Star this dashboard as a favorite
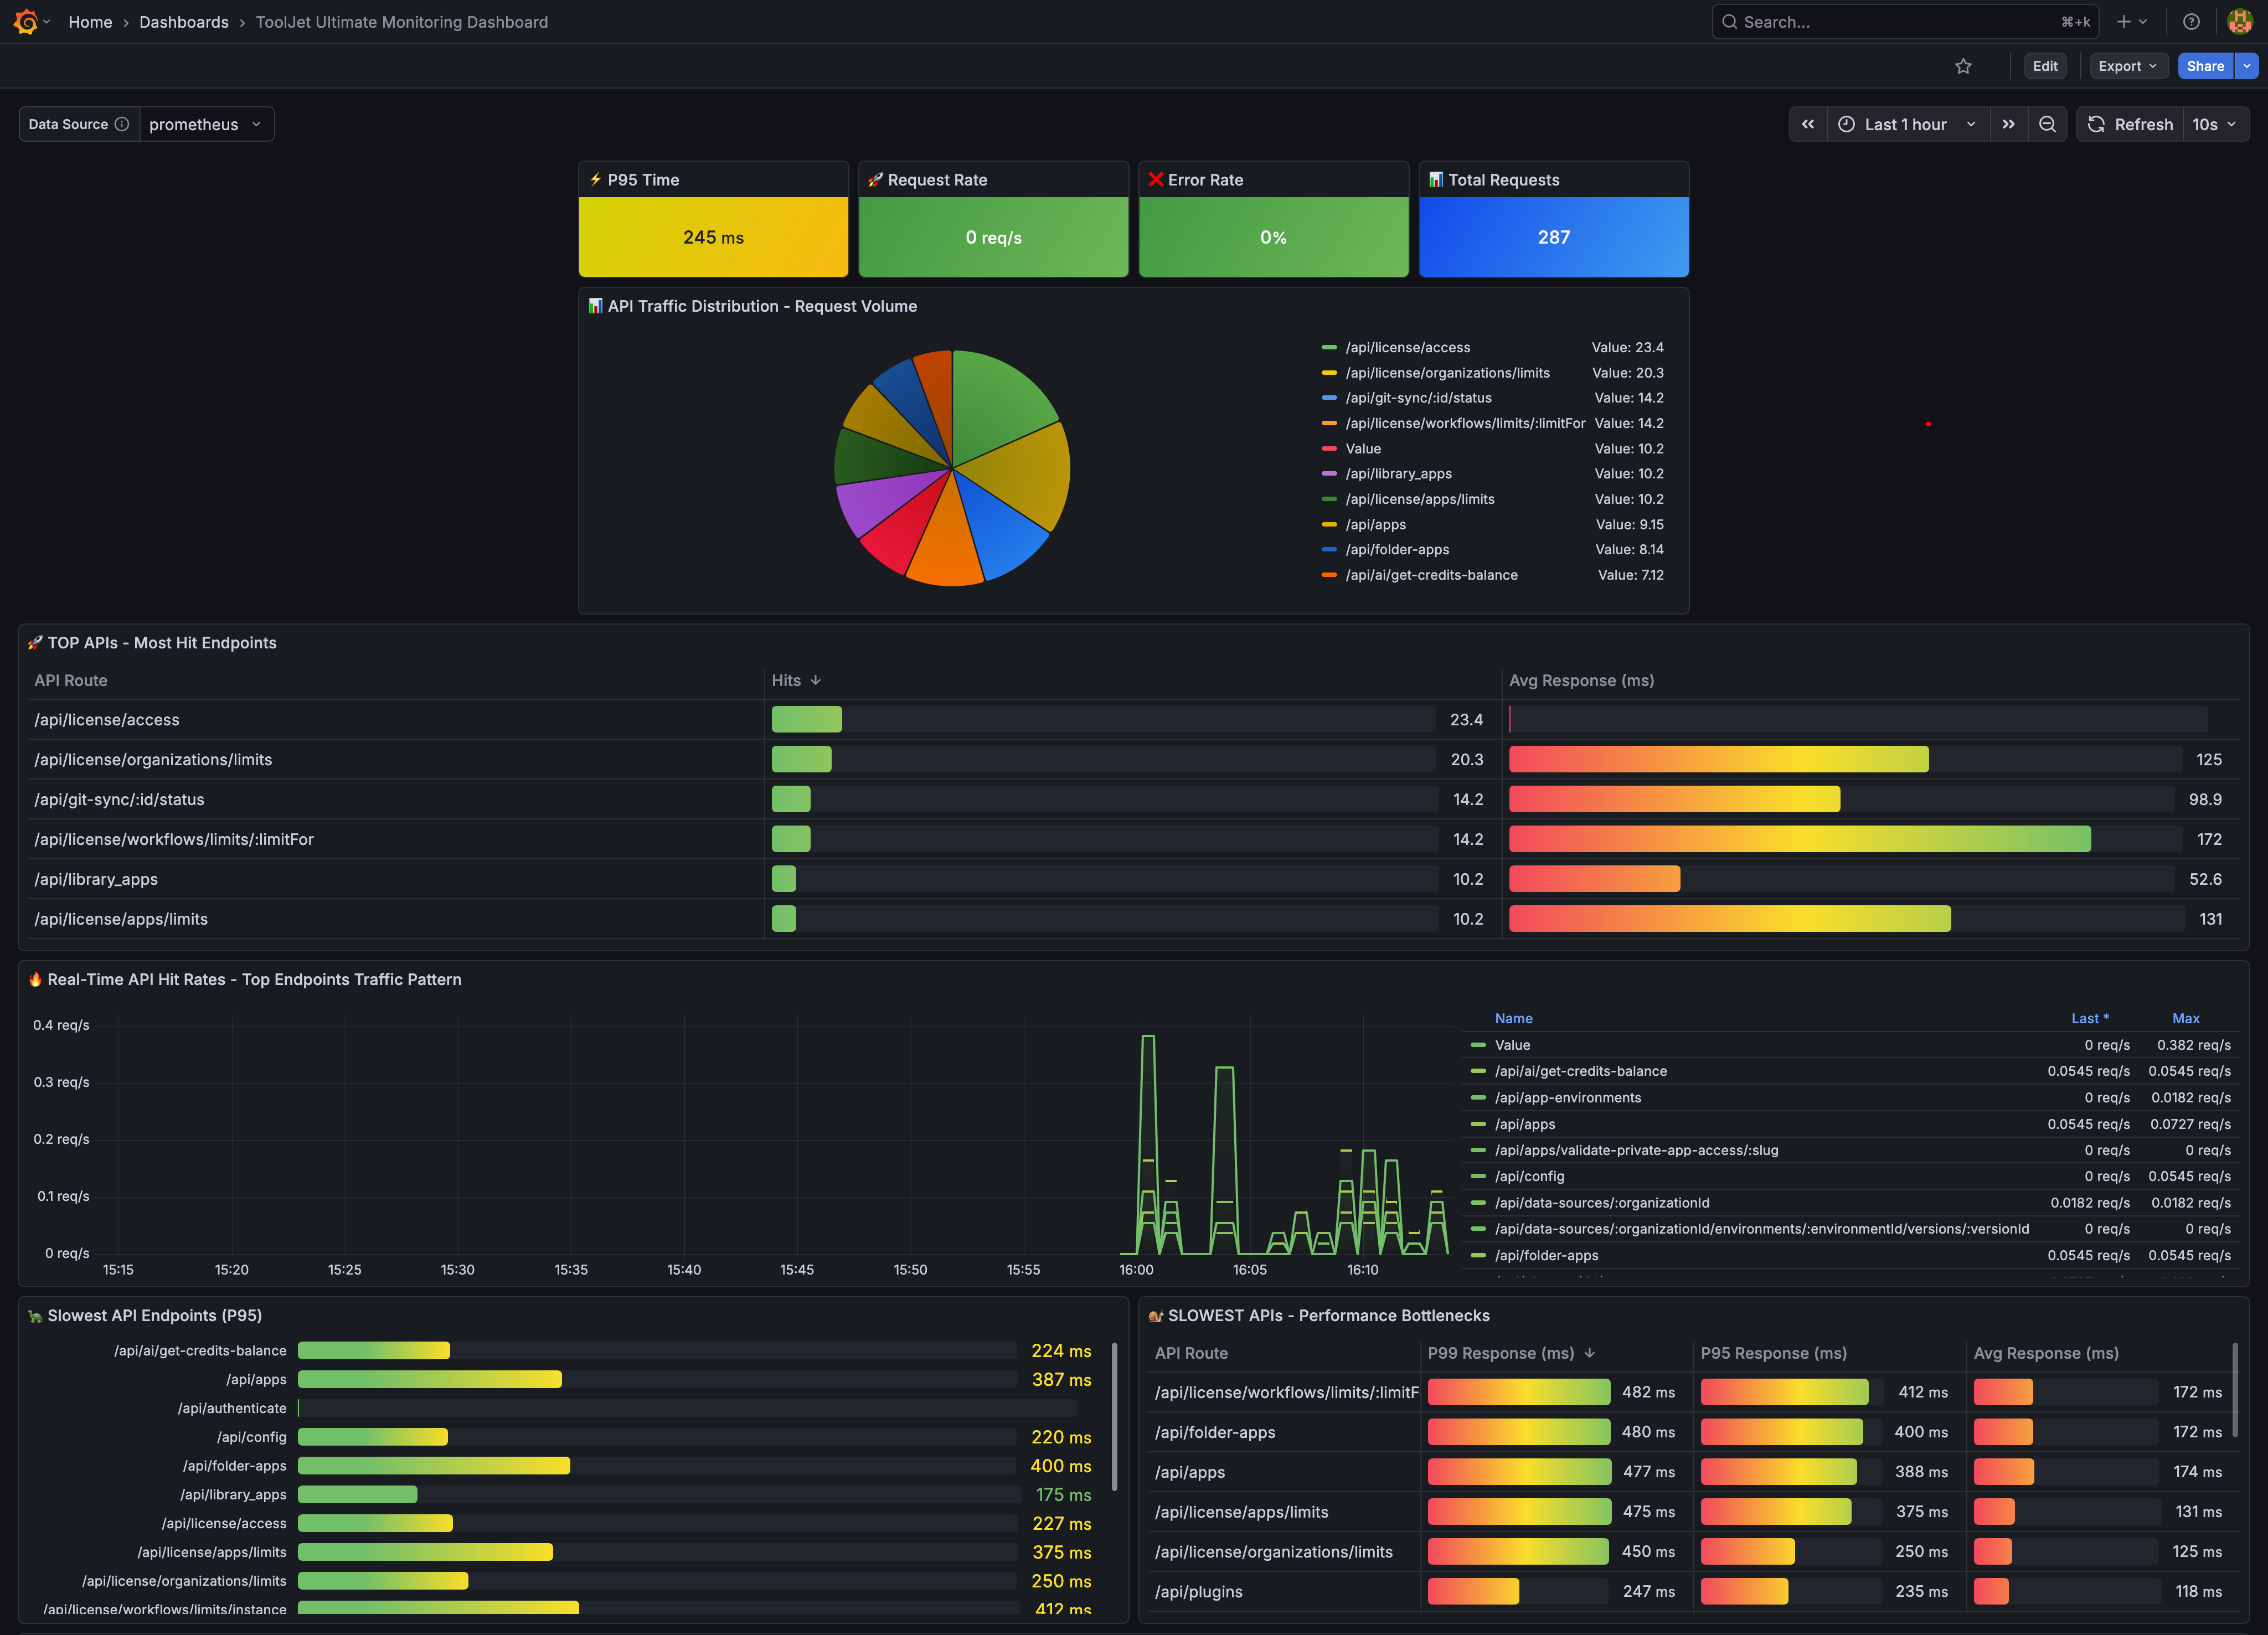This screenshot has width=2268, height=1635. point(1963,66)
